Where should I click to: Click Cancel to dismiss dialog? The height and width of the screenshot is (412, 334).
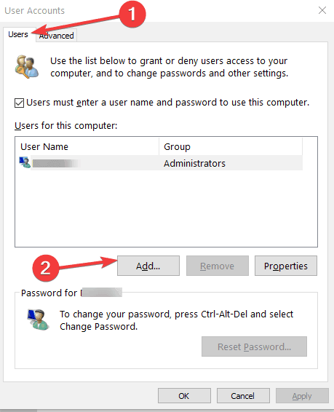click(243, 396)
